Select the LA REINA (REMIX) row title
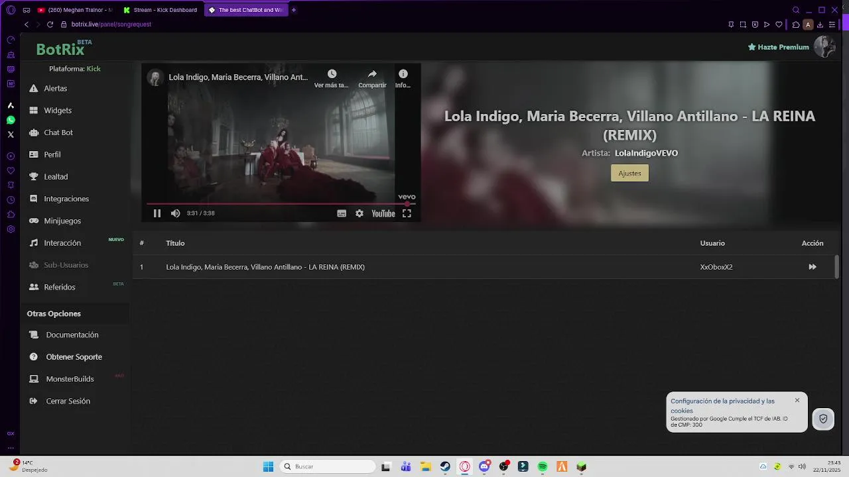The width and height of the screenshot is (849, 477). coord(265,267)
